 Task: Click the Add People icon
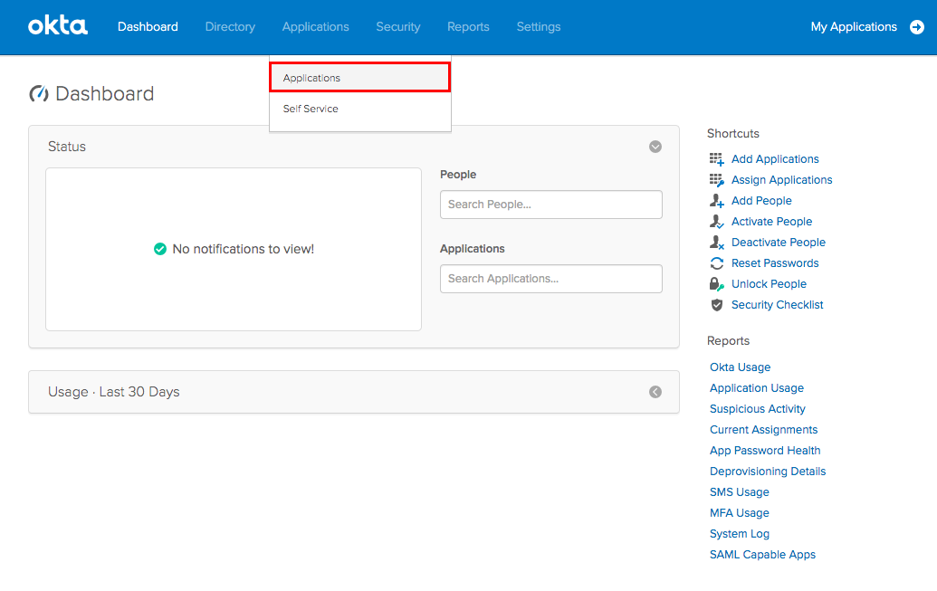click(x=717, y=201)
